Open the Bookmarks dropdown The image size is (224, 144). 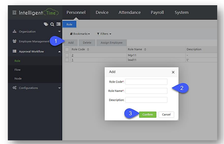click(x=80, y=34)
